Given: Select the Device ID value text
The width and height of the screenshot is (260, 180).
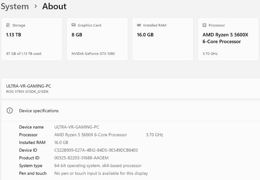Looking at the screenshot, I should tap(96, 150).
